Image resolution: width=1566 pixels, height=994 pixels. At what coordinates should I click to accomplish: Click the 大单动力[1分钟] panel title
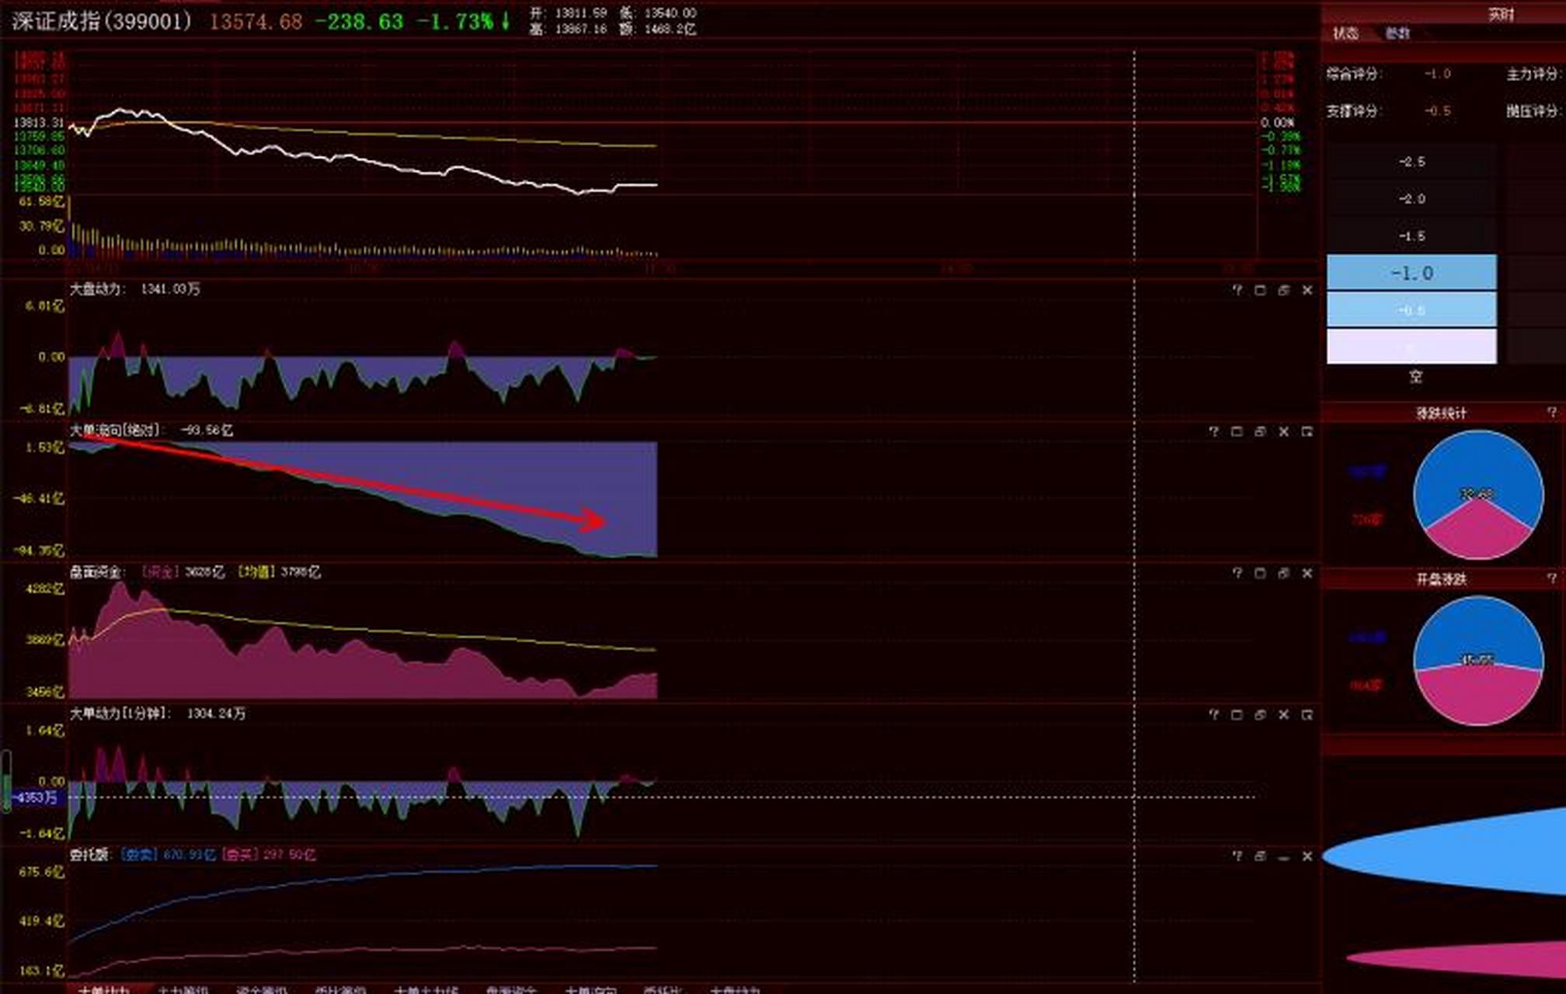point(120,713)
